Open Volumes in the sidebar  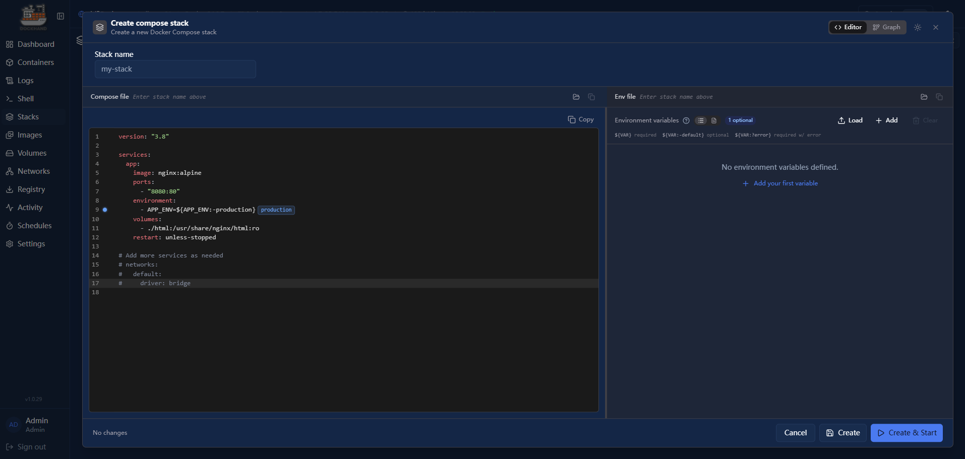click(33, 153)
